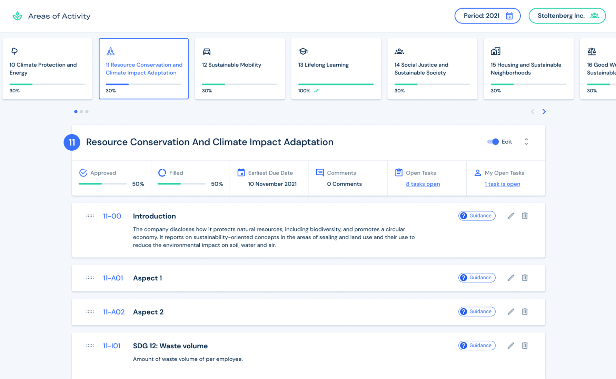Click the car icon on Sustainable Mobility card
This screenshot has width=616, height=379.
click(x=206, y=51)
